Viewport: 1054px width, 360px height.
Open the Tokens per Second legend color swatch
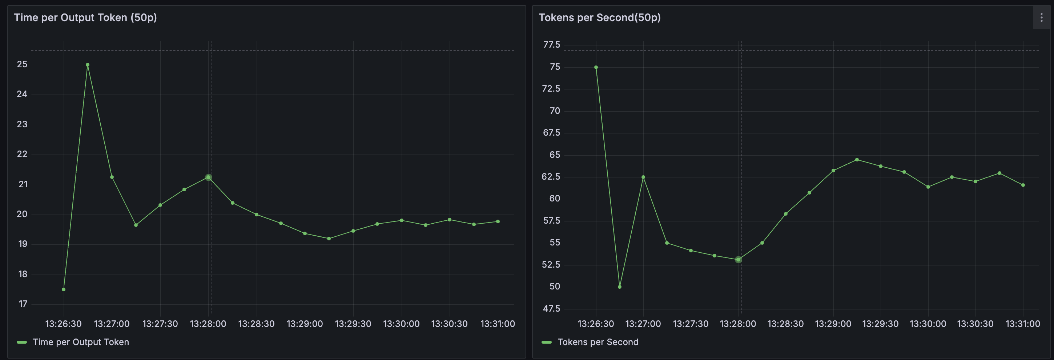[x=546, y=342]
